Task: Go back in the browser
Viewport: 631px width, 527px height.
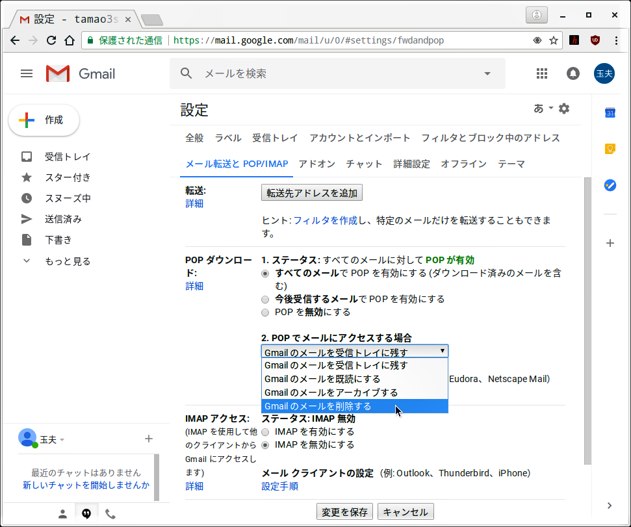Action: tap(15, 40)
